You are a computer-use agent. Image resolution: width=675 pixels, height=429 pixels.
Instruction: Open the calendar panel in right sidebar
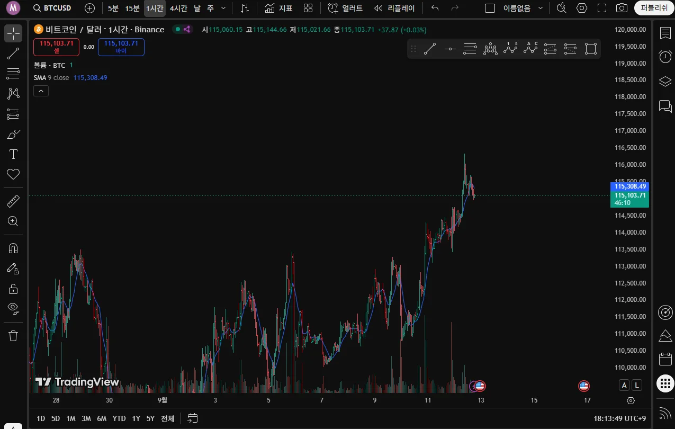pos(665,359)
